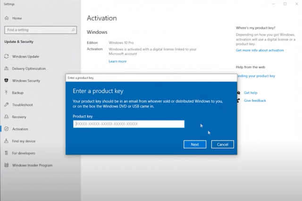
Task: Open the Give feedback link
Action: click(255, 100)
